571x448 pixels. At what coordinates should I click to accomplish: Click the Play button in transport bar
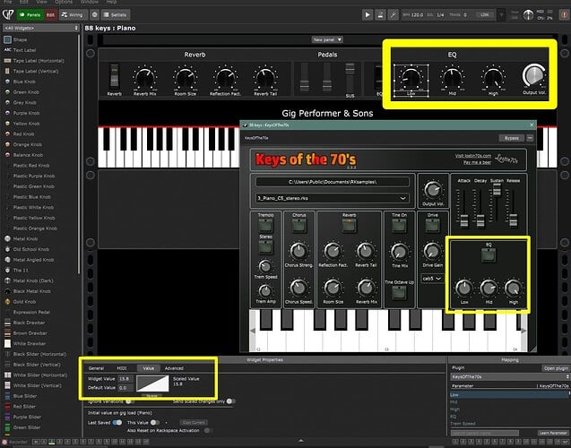click(368, 15)
